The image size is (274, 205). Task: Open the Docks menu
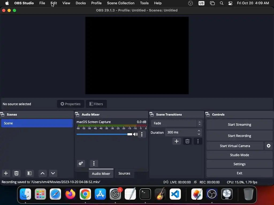click(x=81, y=3)
